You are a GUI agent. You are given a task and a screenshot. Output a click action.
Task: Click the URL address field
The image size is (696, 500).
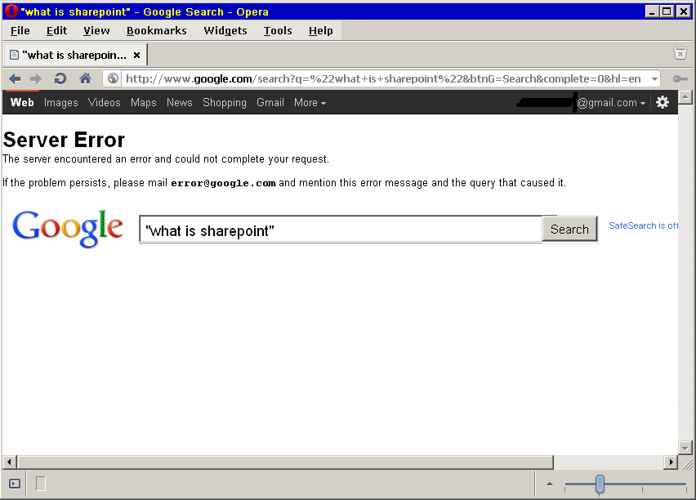point(383,79)
